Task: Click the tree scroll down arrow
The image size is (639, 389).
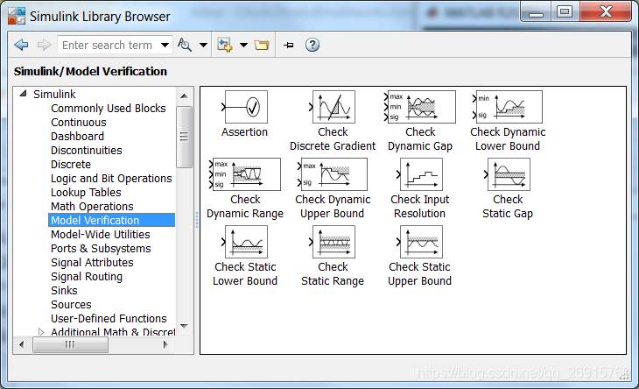Action: pos(184,326)
